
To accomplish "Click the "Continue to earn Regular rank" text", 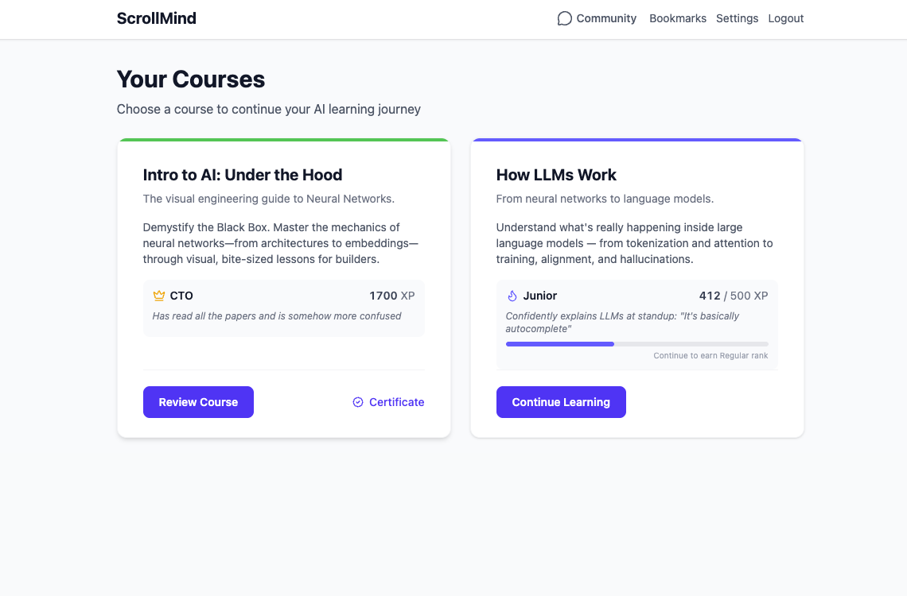I will [710, 355].
